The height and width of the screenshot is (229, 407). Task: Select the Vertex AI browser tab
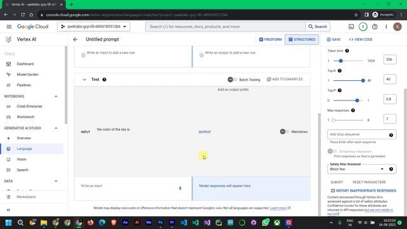[x=33, y=4]
